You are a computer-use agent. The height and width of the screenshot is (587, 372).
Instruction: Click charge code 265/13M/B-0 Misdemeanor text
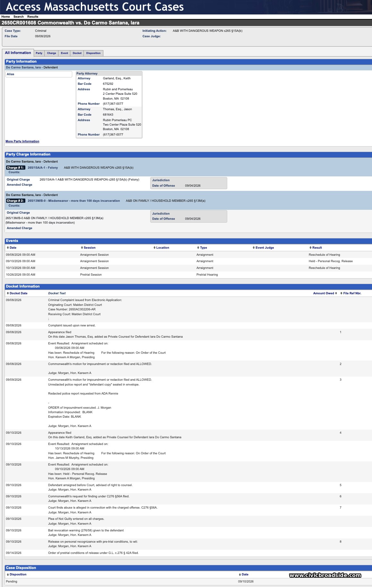coord(74,201)
